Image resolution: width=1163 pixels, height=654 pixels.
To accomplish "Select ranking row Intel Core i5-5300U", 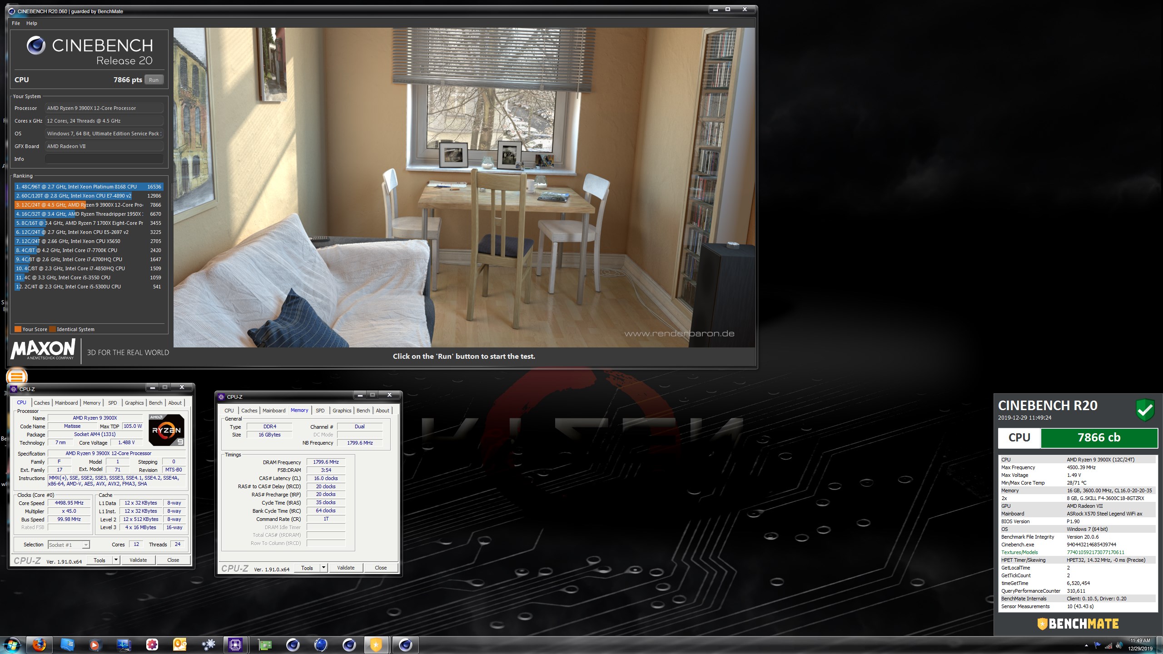I will pos(89,287).
